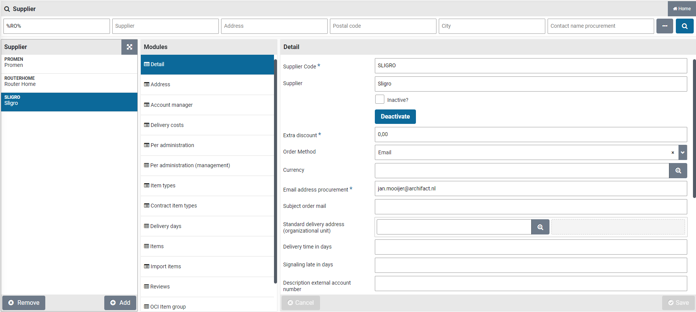Toggle the Inactive? checkbox
Image resolution: width=696 pixels, height=312 pixels.
(379, 100)
